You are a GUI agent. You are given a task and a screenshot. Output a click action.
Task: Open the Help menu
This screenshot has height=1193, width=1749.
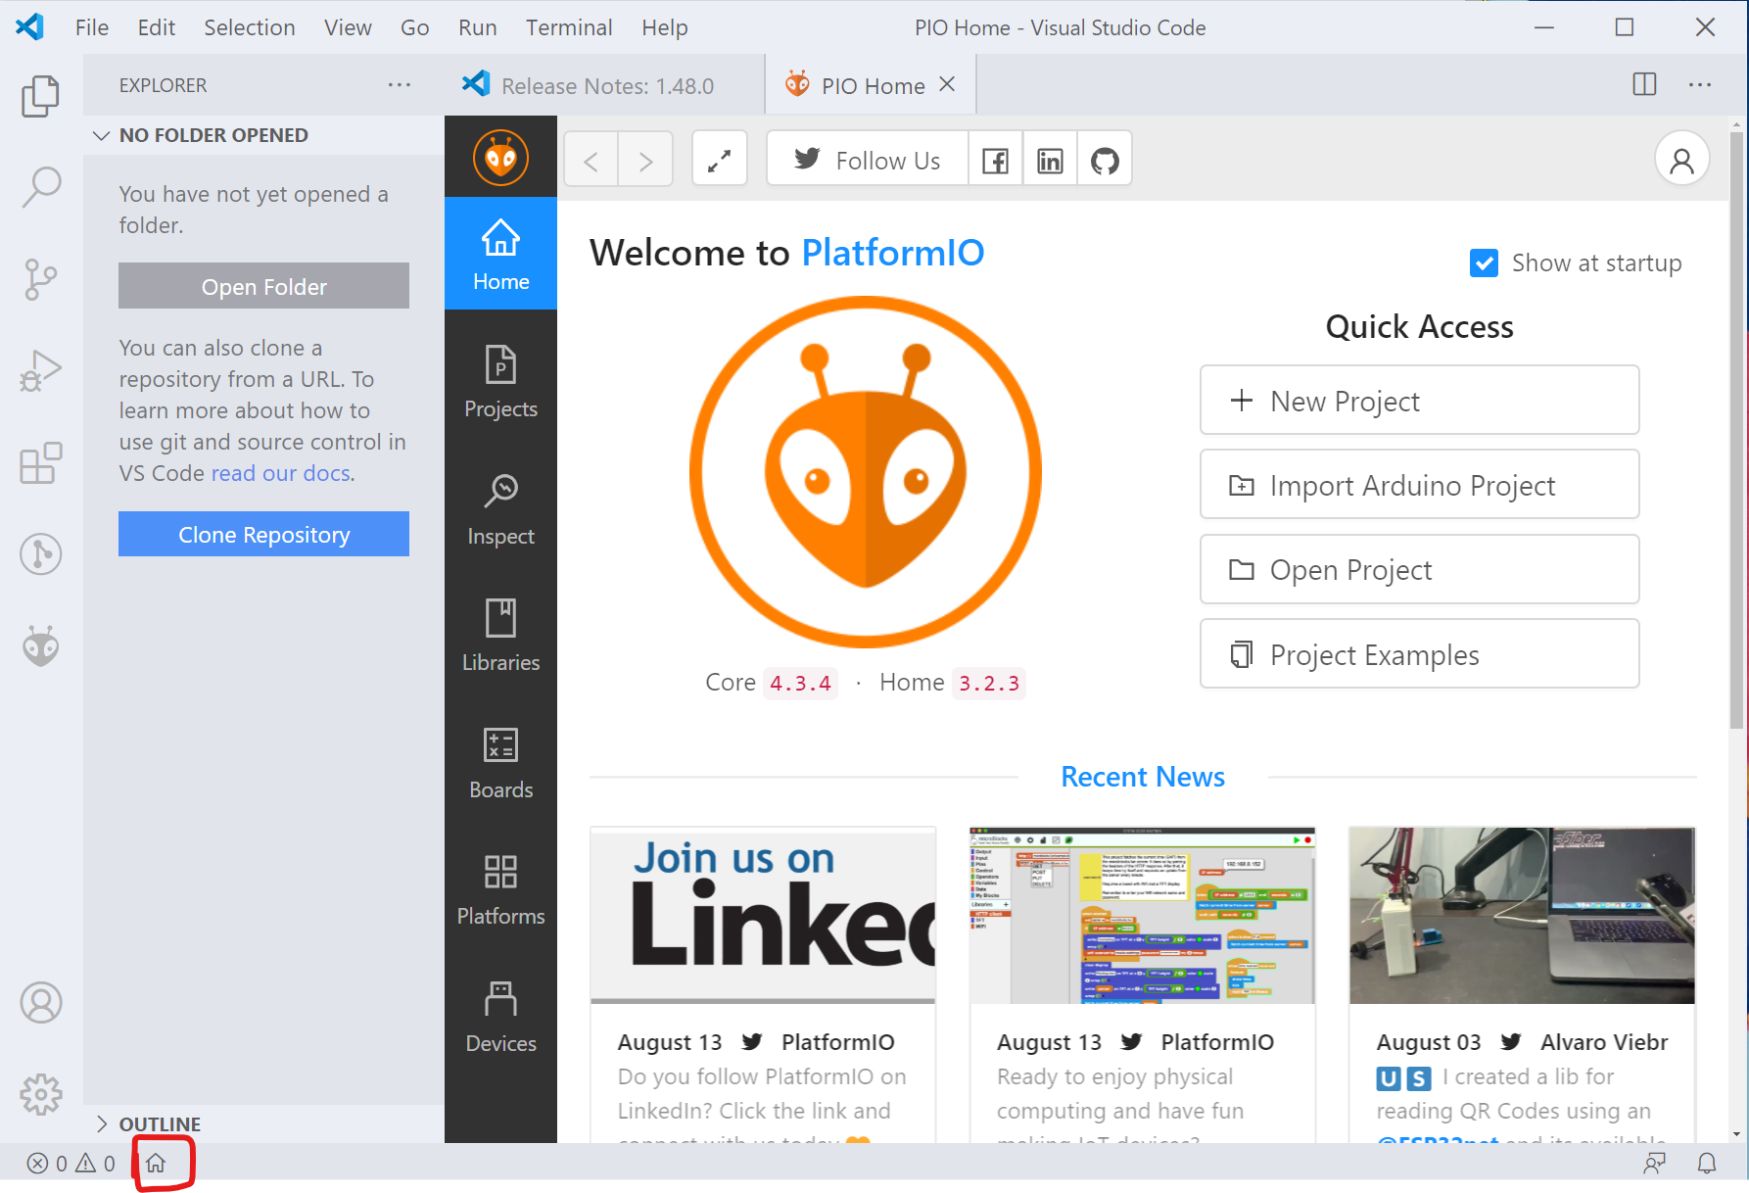click(665, 27)
